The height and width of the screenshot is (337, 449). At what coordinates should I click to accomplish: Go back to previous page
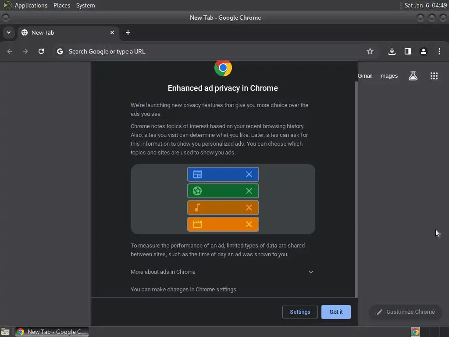coord(10,51)
